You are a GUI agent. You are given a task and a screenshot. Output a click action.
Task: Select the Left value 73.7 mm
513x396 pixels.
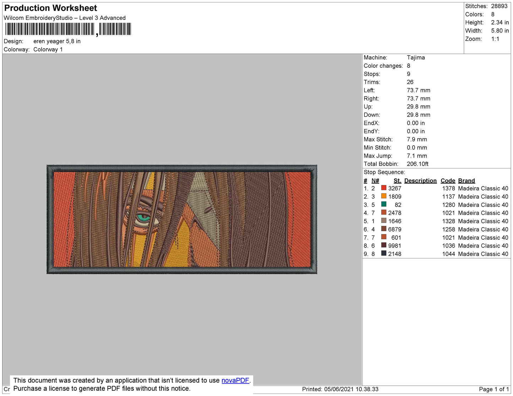coord(419,90)
